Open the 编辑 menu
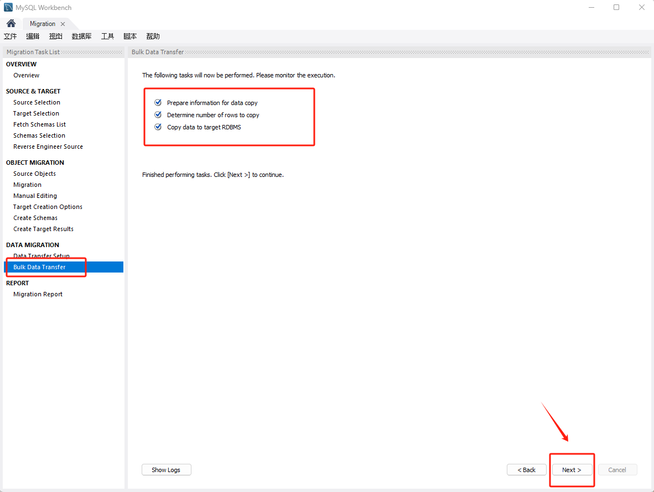This screenshot has width=654, height=492. (33, 36)
